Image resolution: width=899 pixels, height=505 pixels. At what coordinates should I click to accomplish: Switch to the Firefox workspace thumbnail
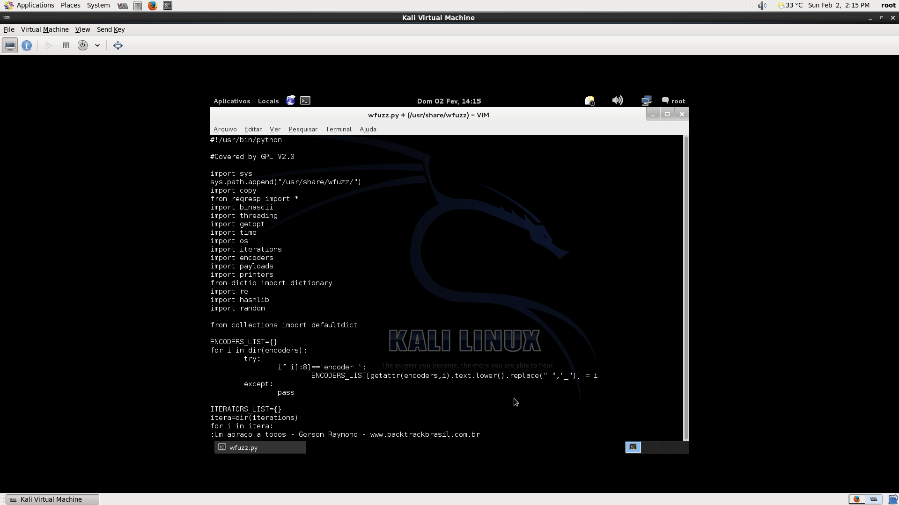tap(857, 499)
